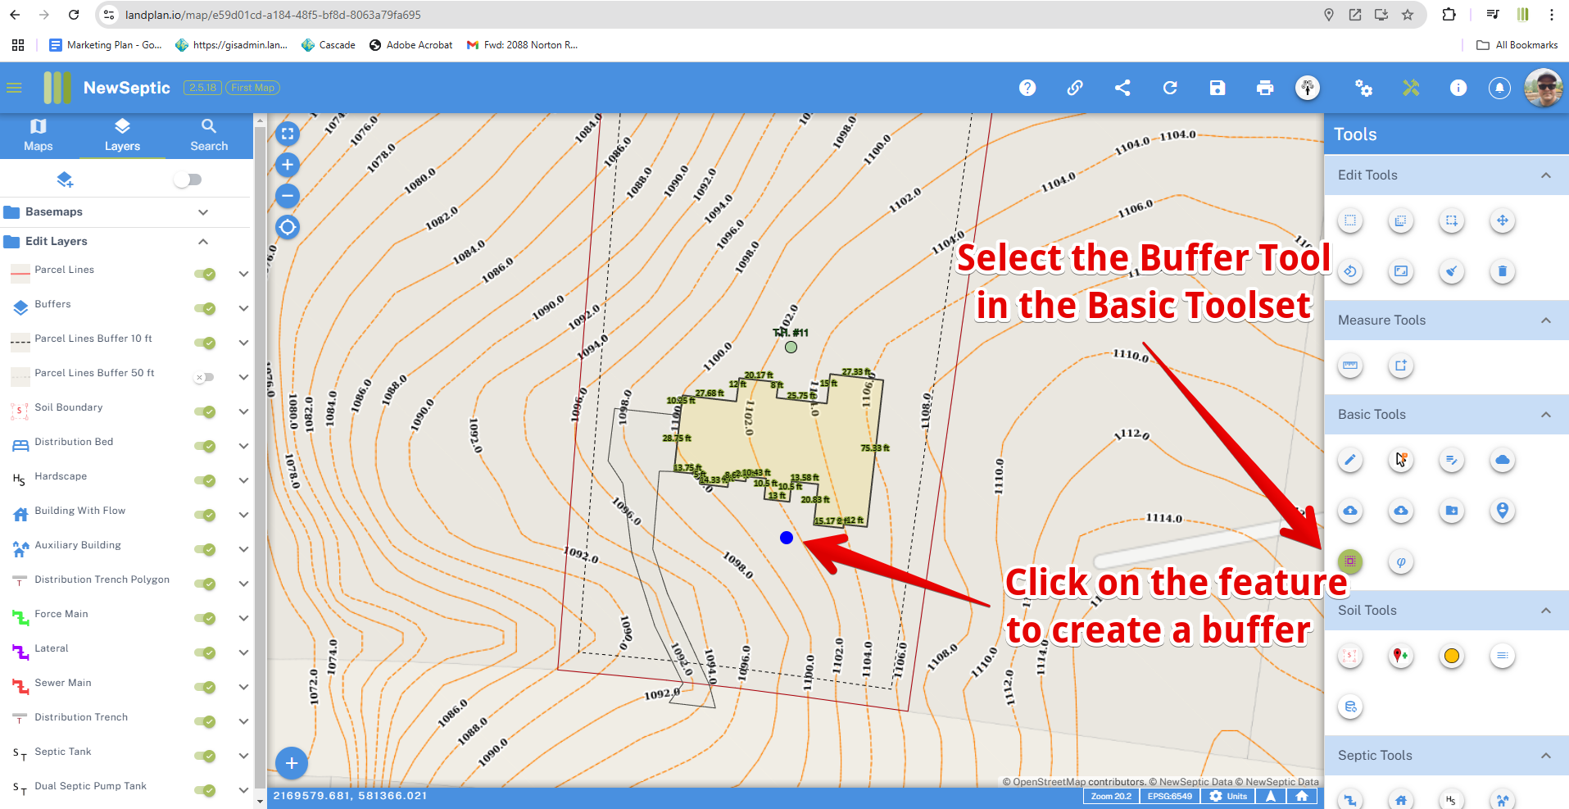Zoom out on the map

[x=287, y=196]
